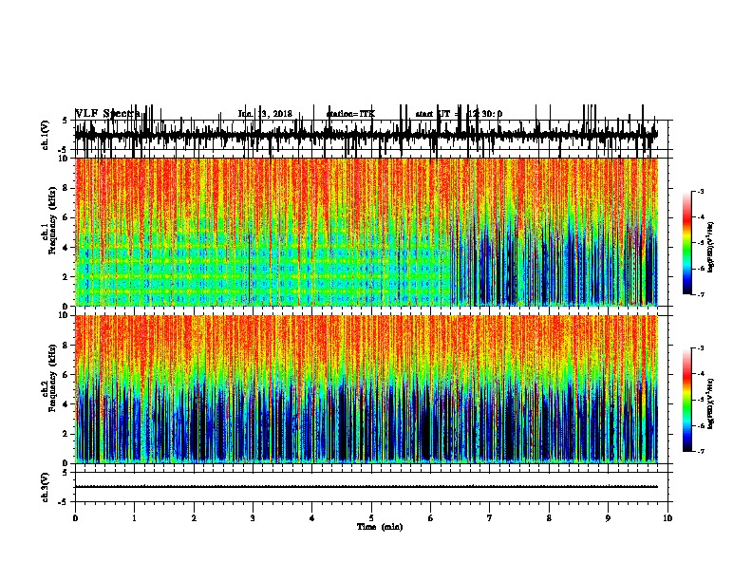Click the x-axis tick label "9"
Image resolution: width=752 pixels, height=581 pixels.
tap(608, 518)
